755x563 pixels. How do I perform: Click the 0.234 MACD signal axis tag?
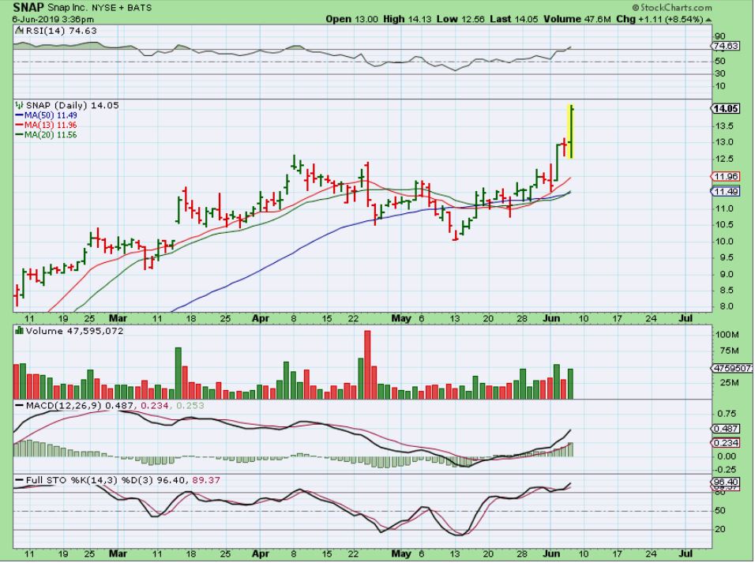tap(726, 443)
